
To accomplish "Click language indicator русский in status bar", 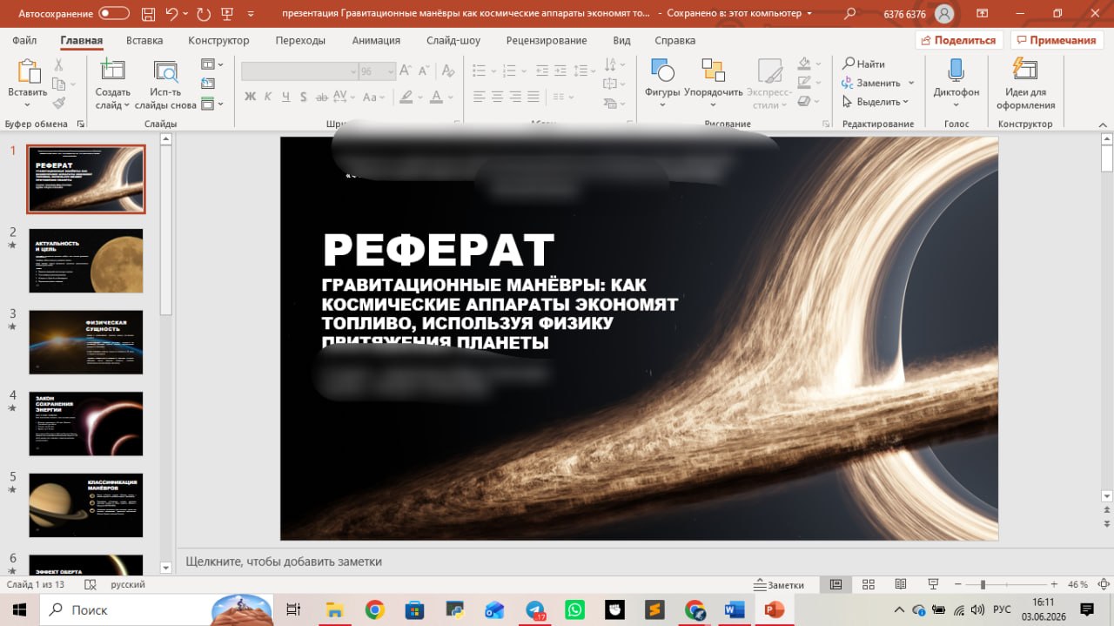I will point(127,585).
